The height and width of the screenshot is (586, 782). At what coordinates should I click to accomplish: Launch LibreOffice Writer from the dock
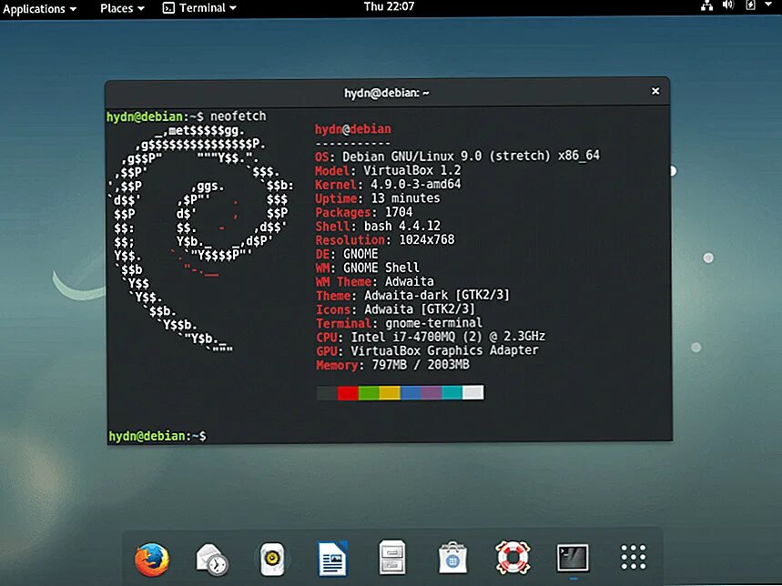point(332,559)
